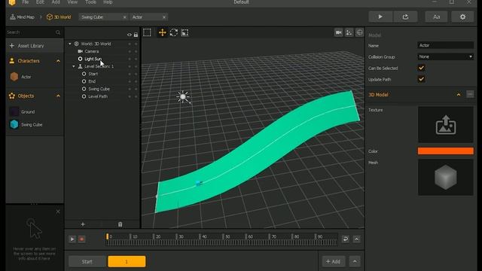482x271 pixels.
Task: Click the 3D World breadcrumb
Action: click(59, 17)
